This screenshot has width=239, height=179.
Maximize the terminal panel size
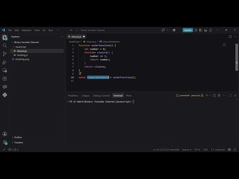point(230,95)
